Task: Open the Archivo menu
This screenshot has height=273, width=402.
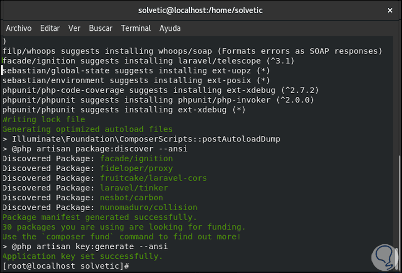Action: click(x=19, y=28)
